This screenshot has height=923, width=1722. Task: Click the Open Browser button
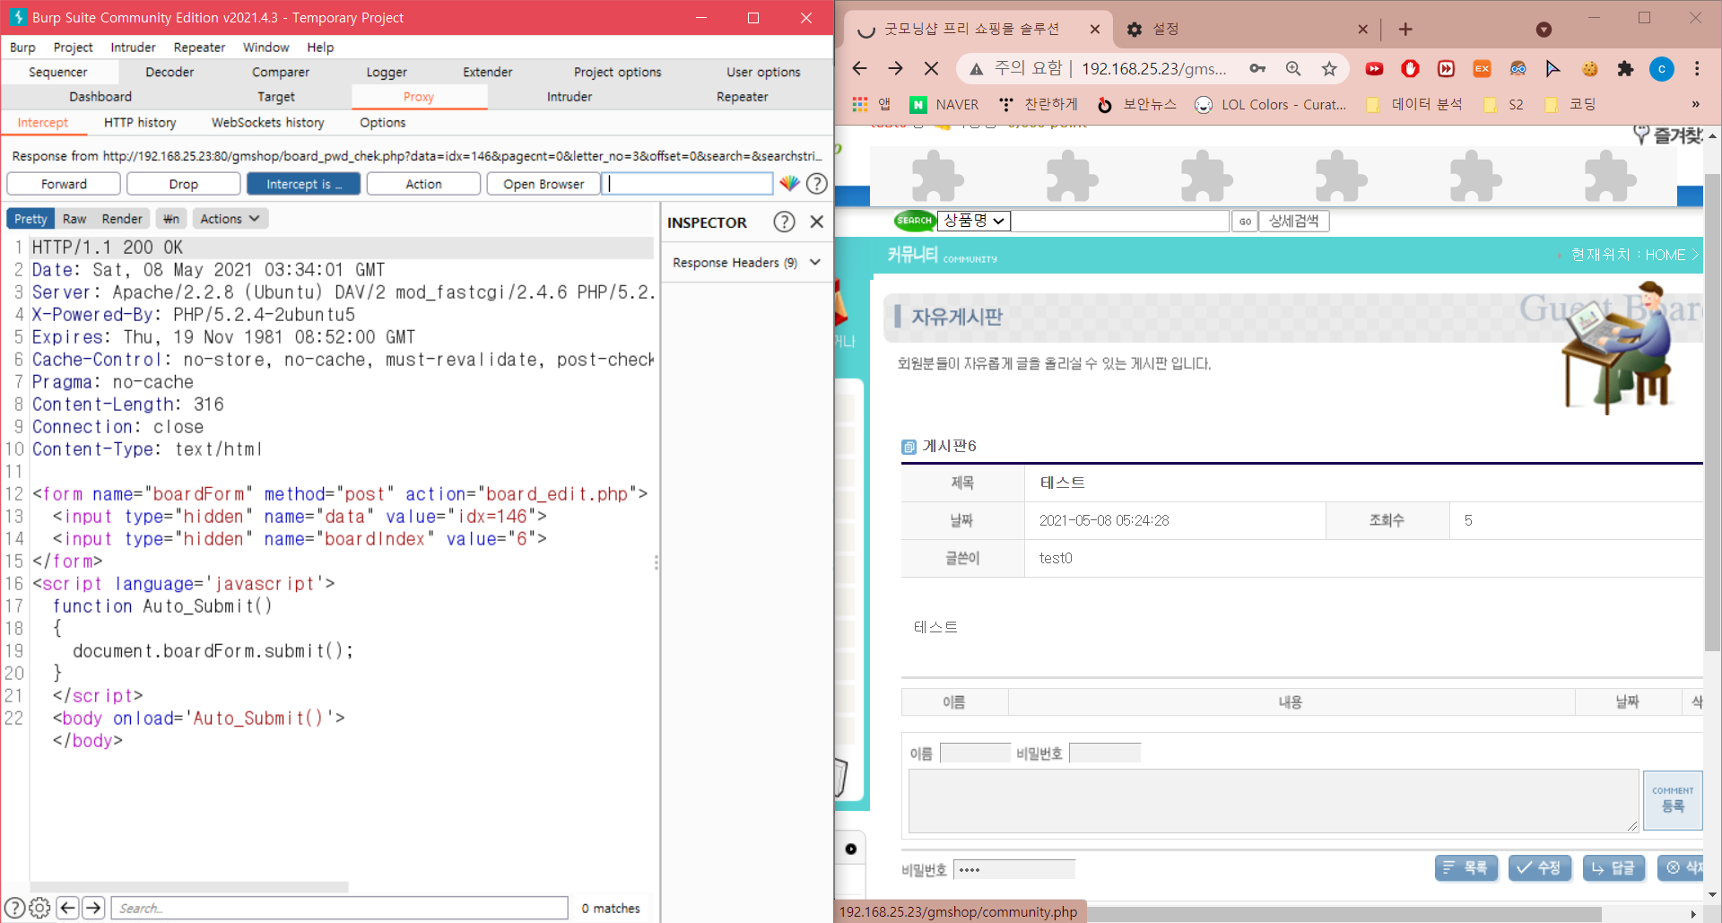click(x=544, y=184)
